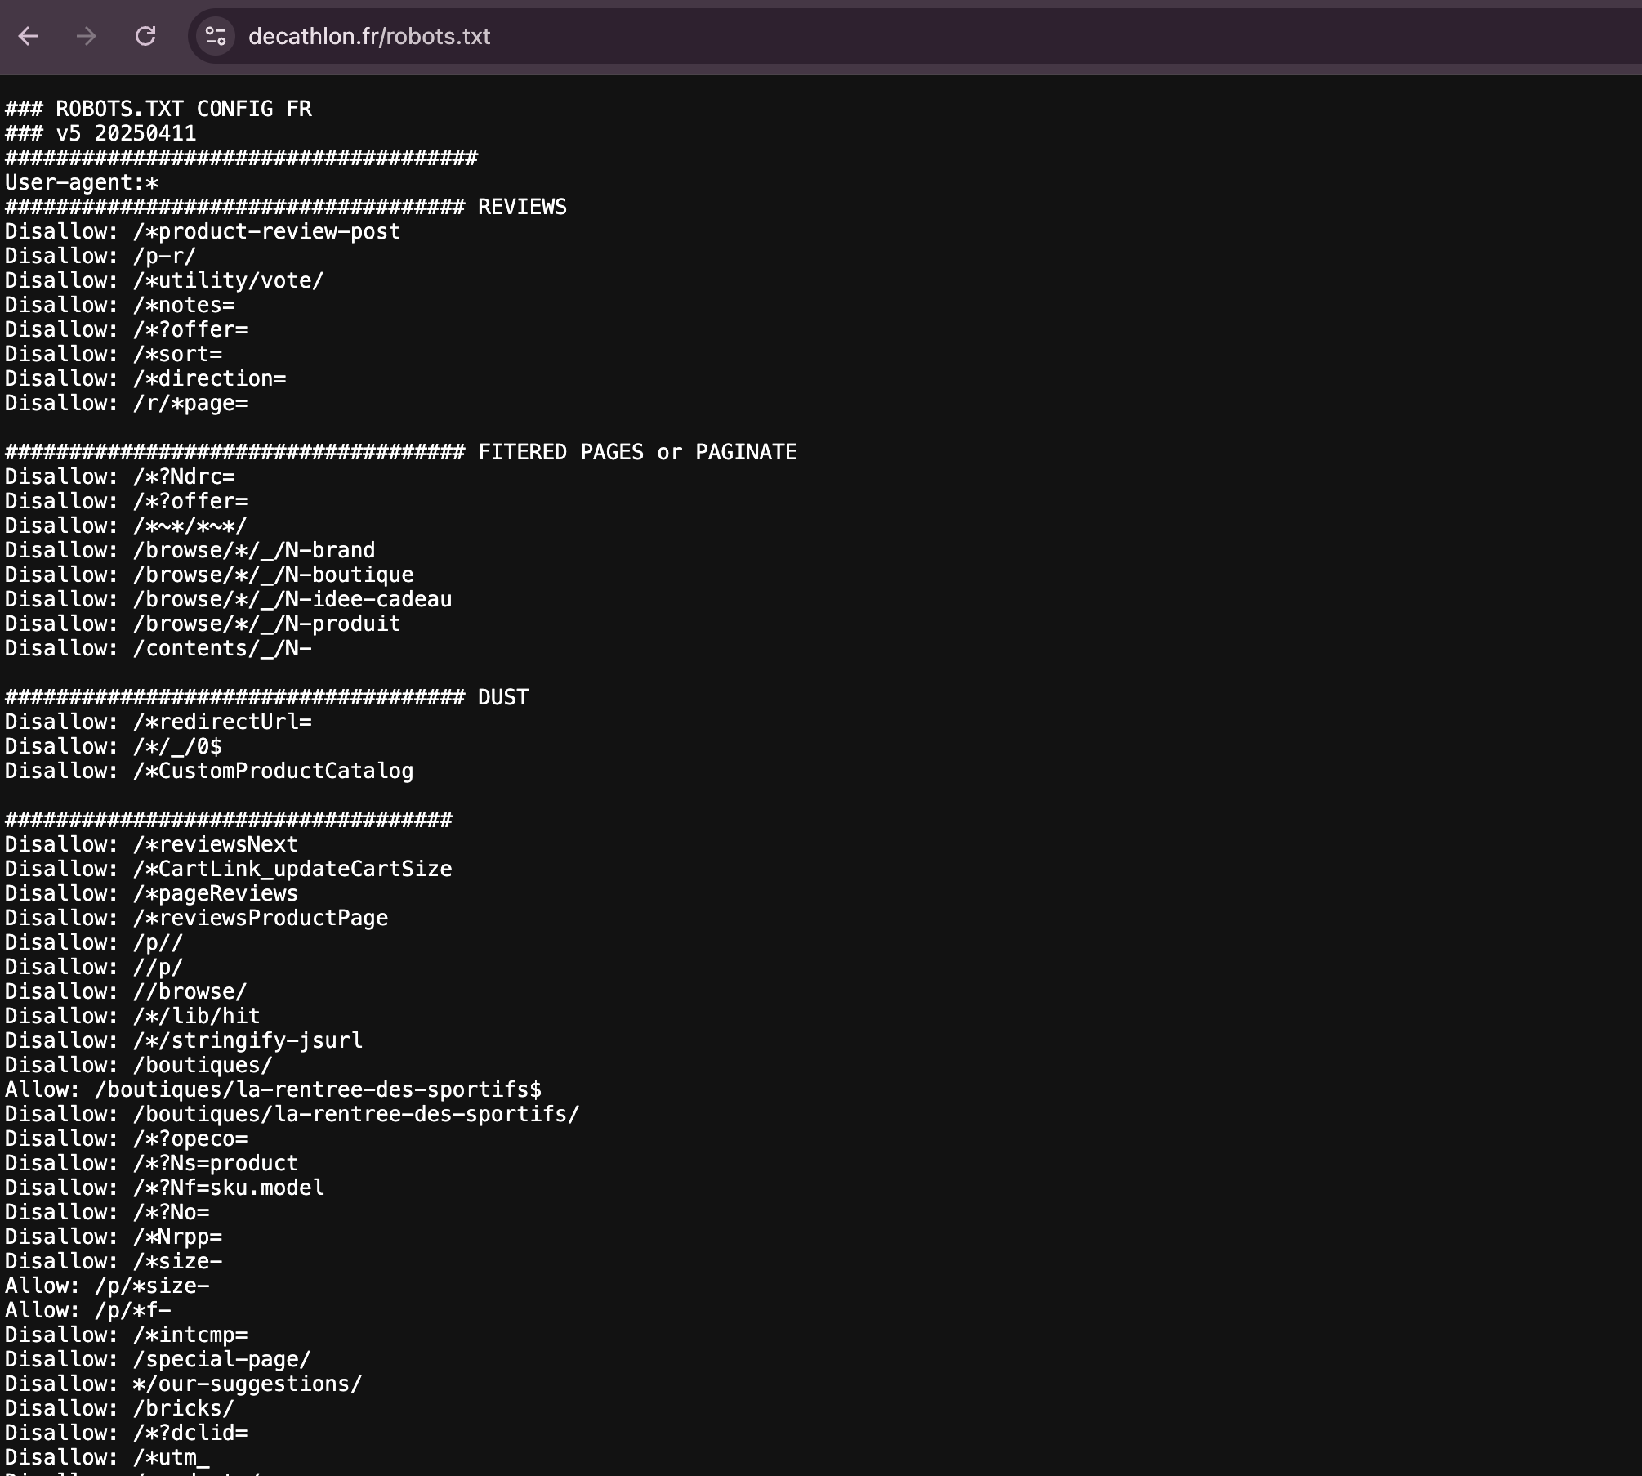This screenshot has height=1476, width=1642.
Task: Click "Disallow: /boutiques/la-rentree-des-sportifs/"
Action: [x=292, y=1114]
